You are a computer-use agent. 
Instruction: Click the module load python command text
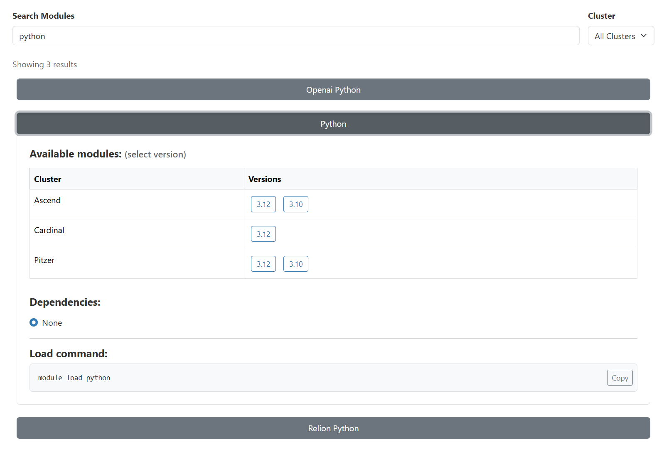point(74,378)
